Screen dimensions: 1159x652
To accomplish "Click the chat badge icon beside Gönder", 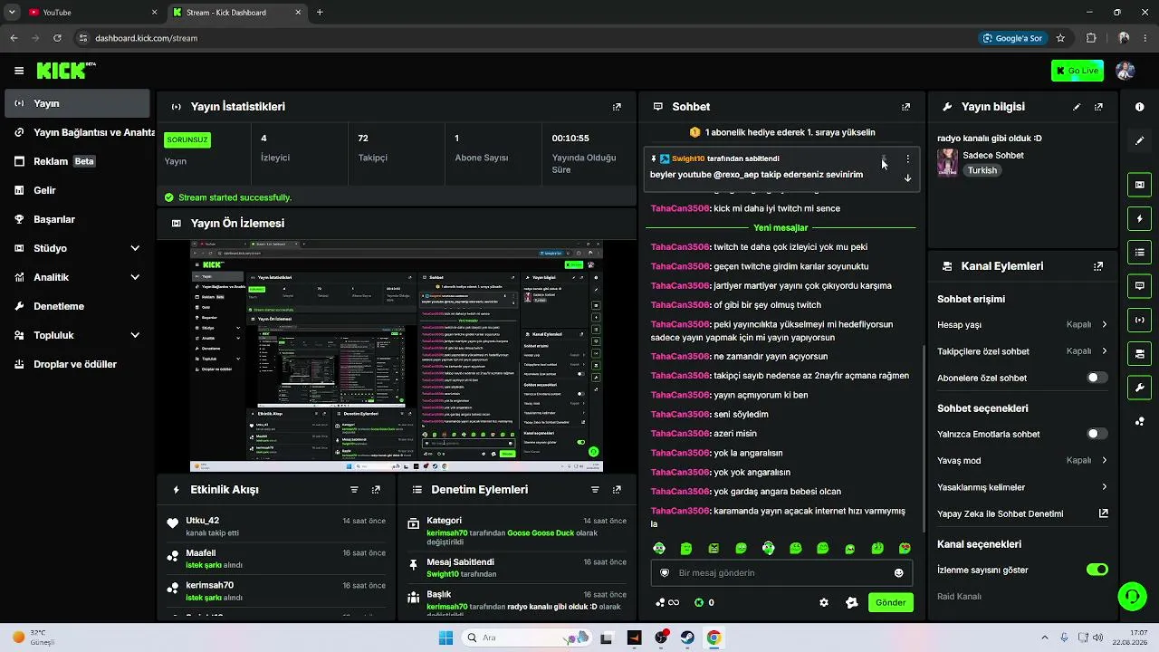I will (851, 602).
